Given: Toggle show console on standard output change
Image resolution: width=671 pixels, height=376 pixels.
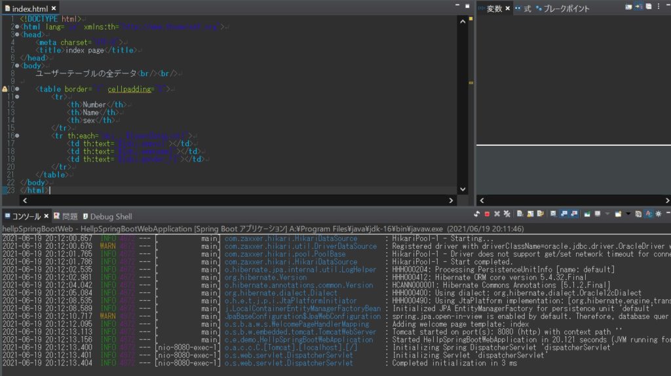Looking at the screenshot, I should [x=564, y=214].
